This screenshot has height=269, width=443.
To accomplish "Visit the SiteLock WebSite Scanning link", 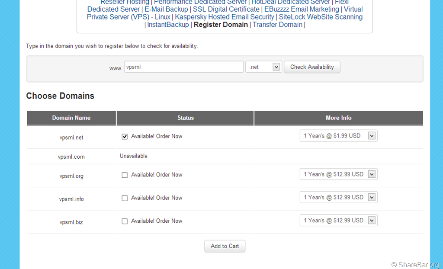I will point(321,17).
